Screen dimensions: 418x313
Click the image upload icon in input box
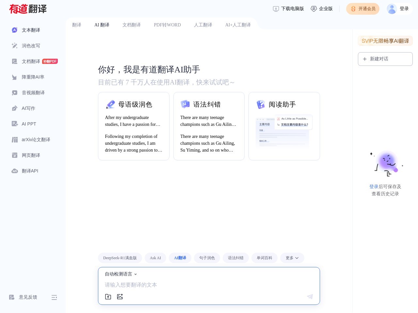click(120, 297)
